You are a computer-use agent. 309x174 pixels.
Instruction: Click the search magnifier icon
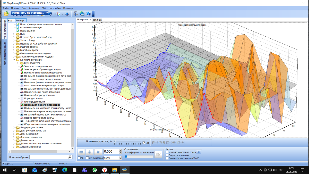tap(70, 157)
